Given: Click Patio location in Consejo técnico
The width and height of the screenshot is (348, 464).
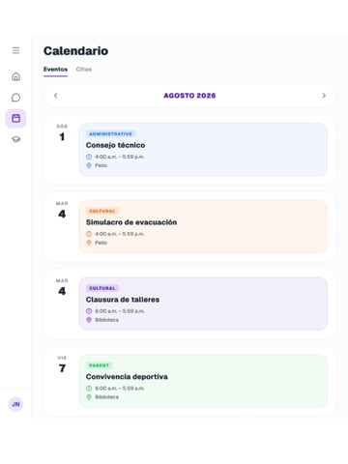Looking at the screenshot, I should click(101, 165).
